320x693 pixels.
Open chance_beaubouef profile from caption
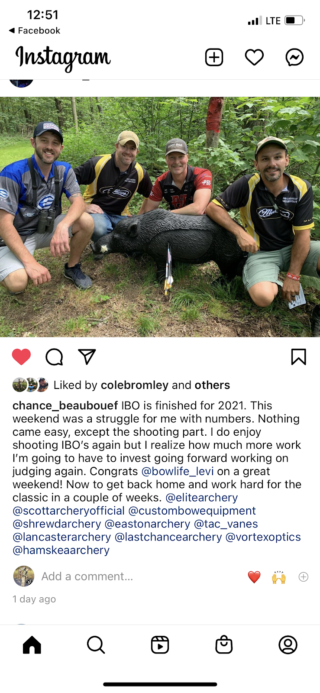(x=65, y=405)
